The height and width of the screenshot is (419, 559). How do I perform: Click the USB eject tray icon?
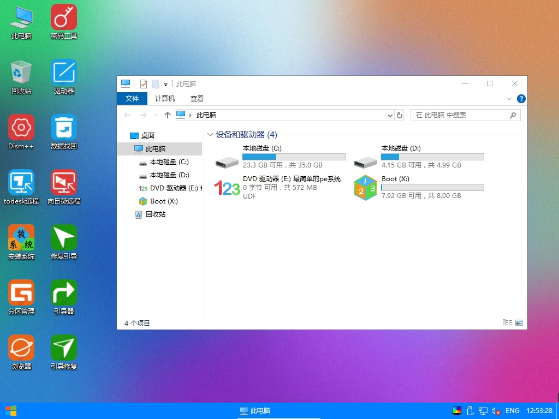pos(470,411)
